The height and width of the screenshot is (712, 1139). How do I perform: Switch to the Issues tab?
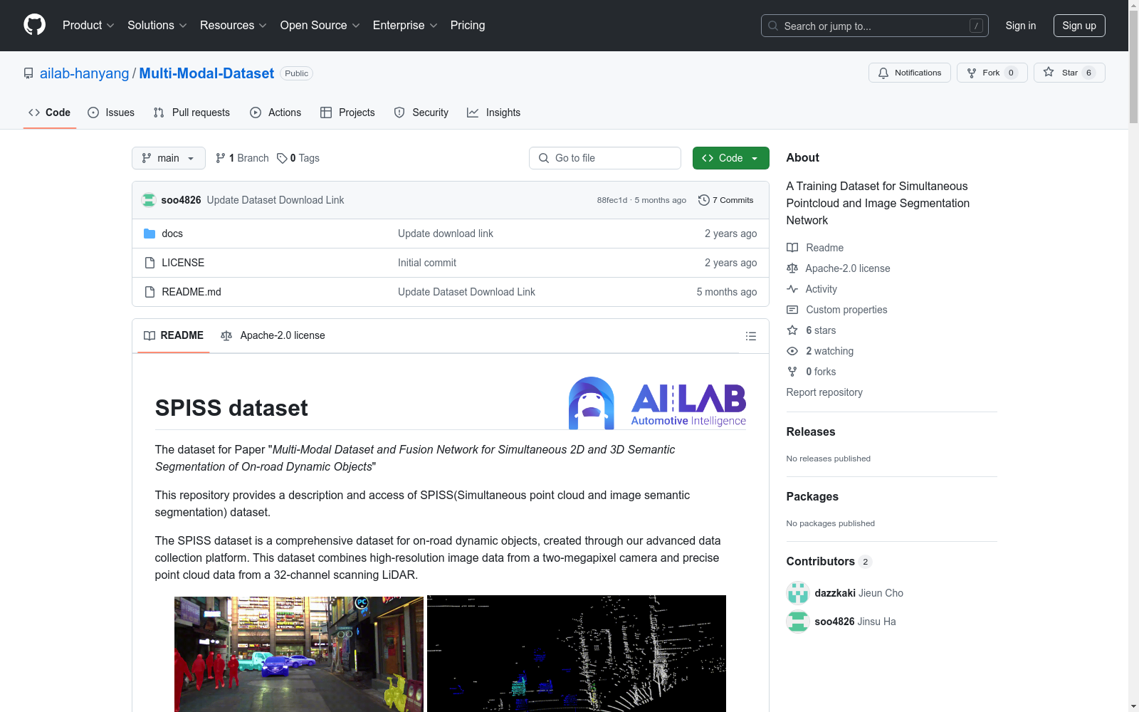tap(111, 112)
